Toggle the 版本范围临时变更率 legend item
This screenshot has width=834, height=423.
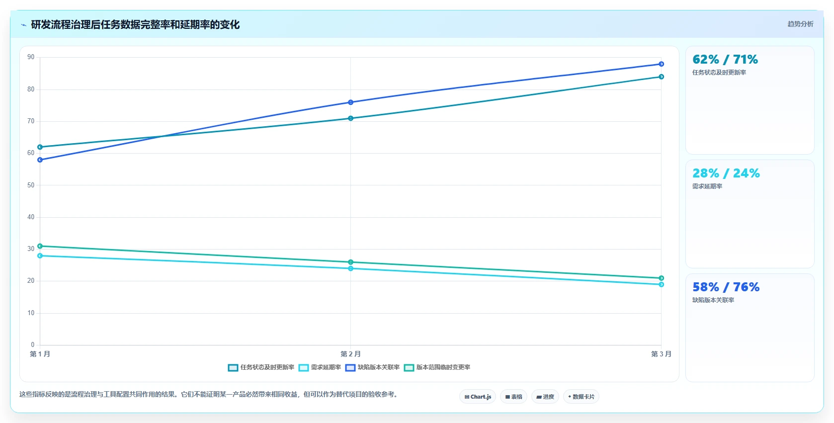coord(437,367)
